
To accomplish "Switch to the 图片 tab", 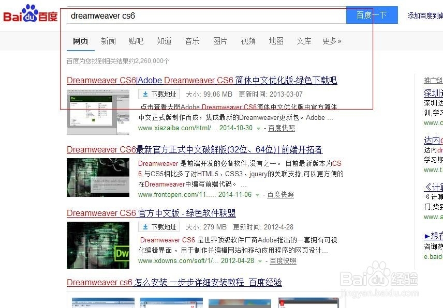I will pos(220,41).
